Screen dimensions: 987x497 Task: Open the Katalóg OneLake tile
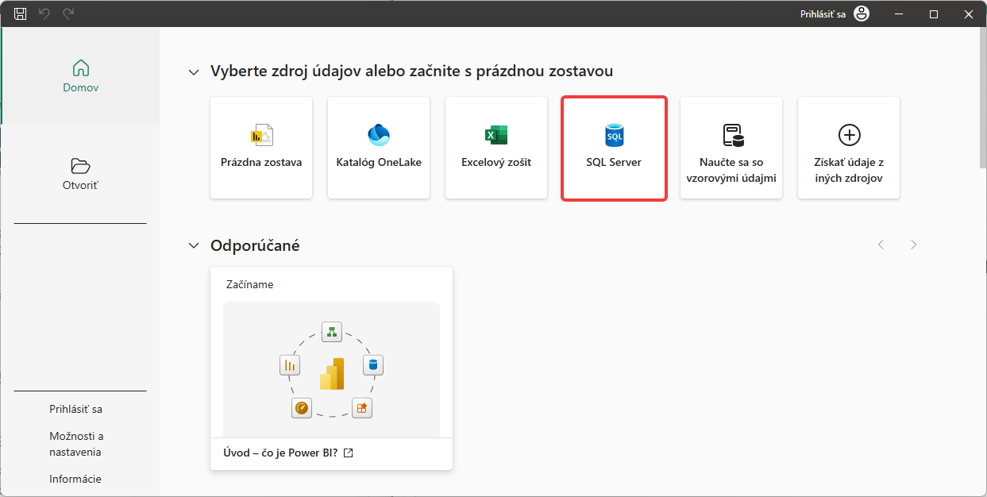click(x=379, y=148)
